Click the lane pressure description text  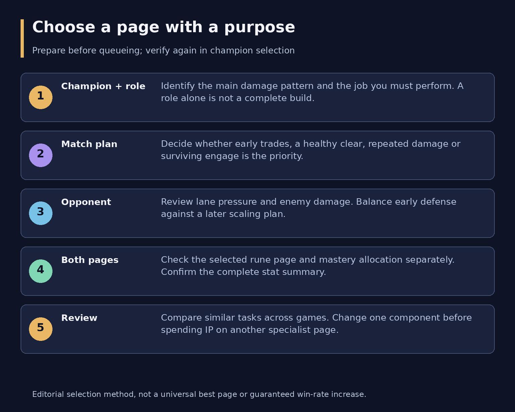pyautogui.click(x=308, y=208)
